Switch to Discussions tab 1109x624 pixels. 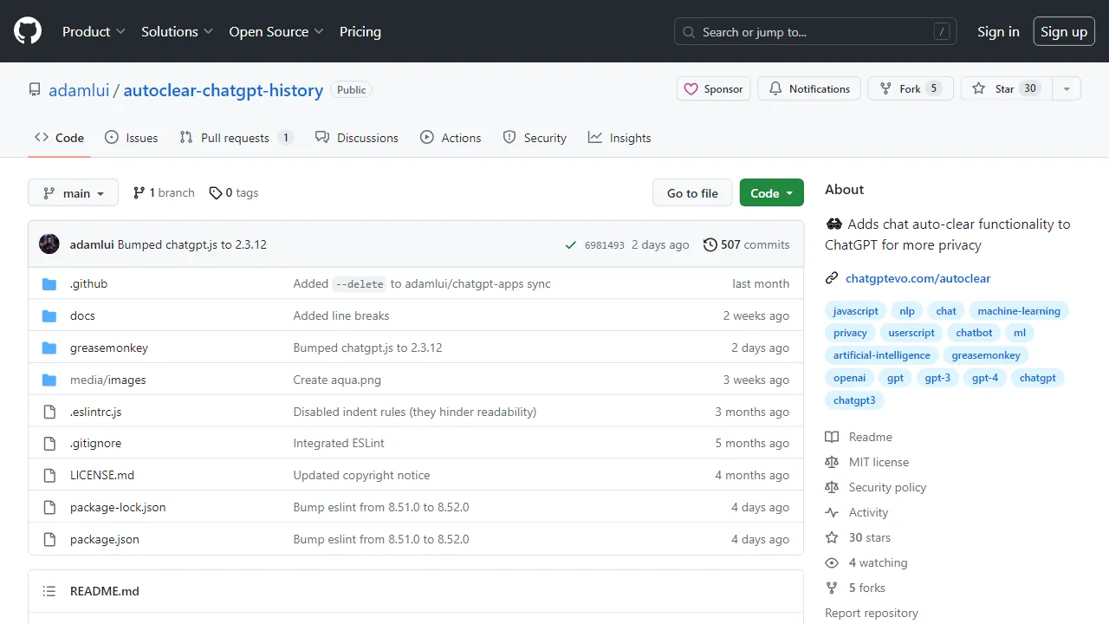tap(356, 138)
